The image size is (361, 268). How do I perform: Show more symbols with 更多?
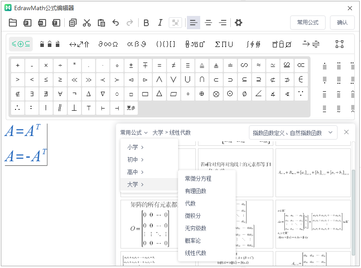point(131,108)
